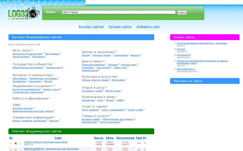The height and width of the screenshot is (151, 243).
Task: Open the Просвет new site link
Action: pos(181,49)
